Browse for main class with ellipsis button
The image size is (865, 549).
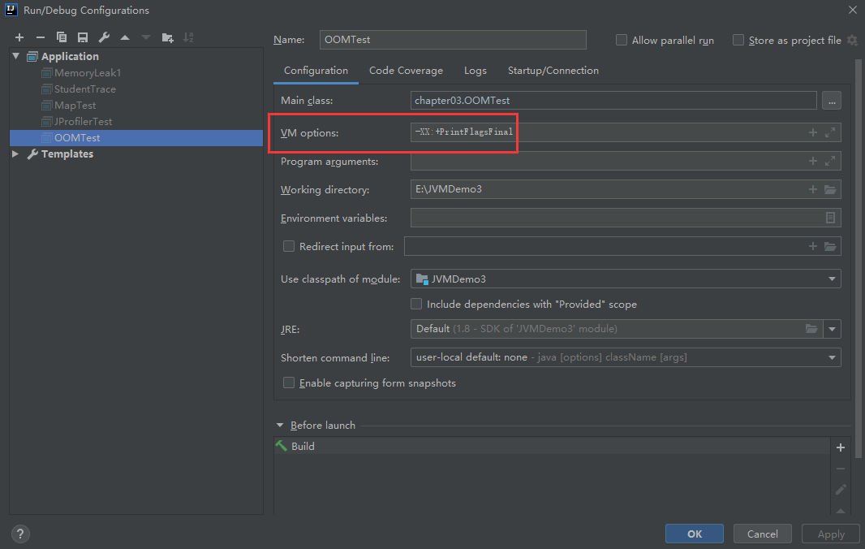pyautogui.click(x=832, y=101)
